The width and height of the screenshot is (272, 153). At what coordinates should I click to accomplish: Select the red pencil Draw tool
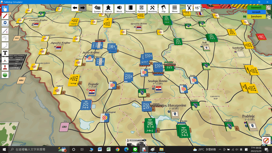pyautogui.click(x=5, y=16)
